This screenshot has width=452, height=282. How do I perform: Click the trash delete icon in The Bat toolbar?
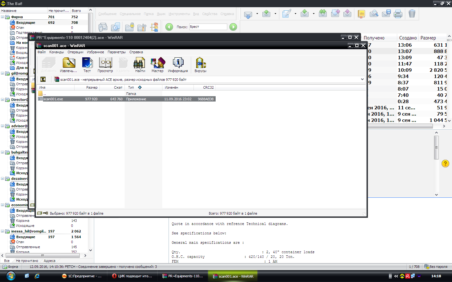click(412, 14)
